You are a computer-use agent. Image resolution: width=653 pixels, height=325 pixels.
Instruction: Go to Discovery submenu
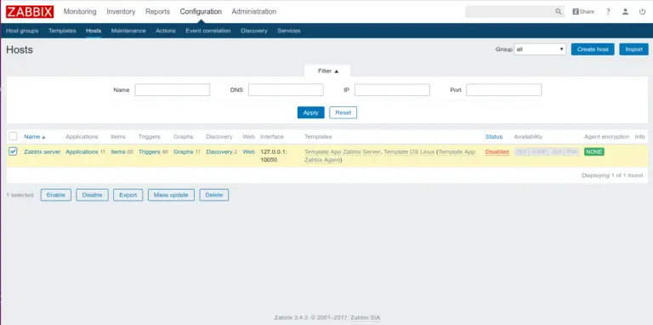click(254, 31)
